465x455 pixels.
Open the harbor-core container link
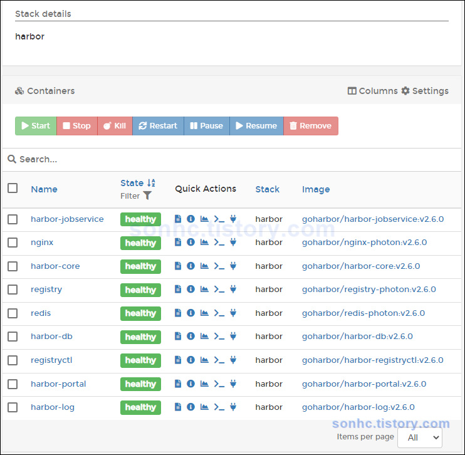[x=55, y=266]
